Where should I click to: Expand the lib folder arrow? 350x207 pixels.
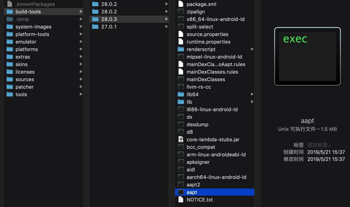[252, 102]
